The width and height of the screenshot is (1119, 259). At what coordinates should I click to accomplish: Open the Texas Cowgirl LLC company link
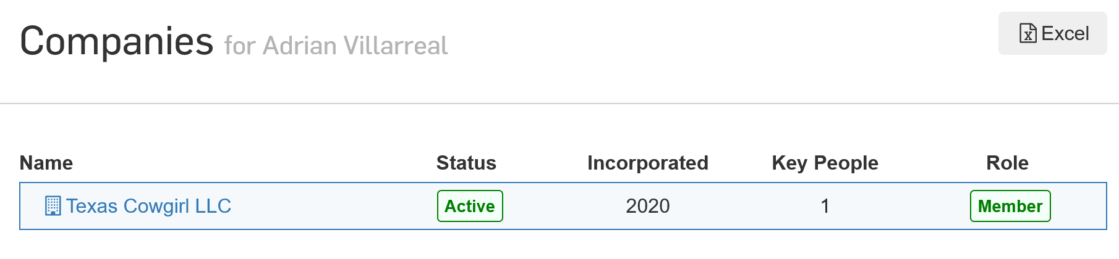[148, 206]
